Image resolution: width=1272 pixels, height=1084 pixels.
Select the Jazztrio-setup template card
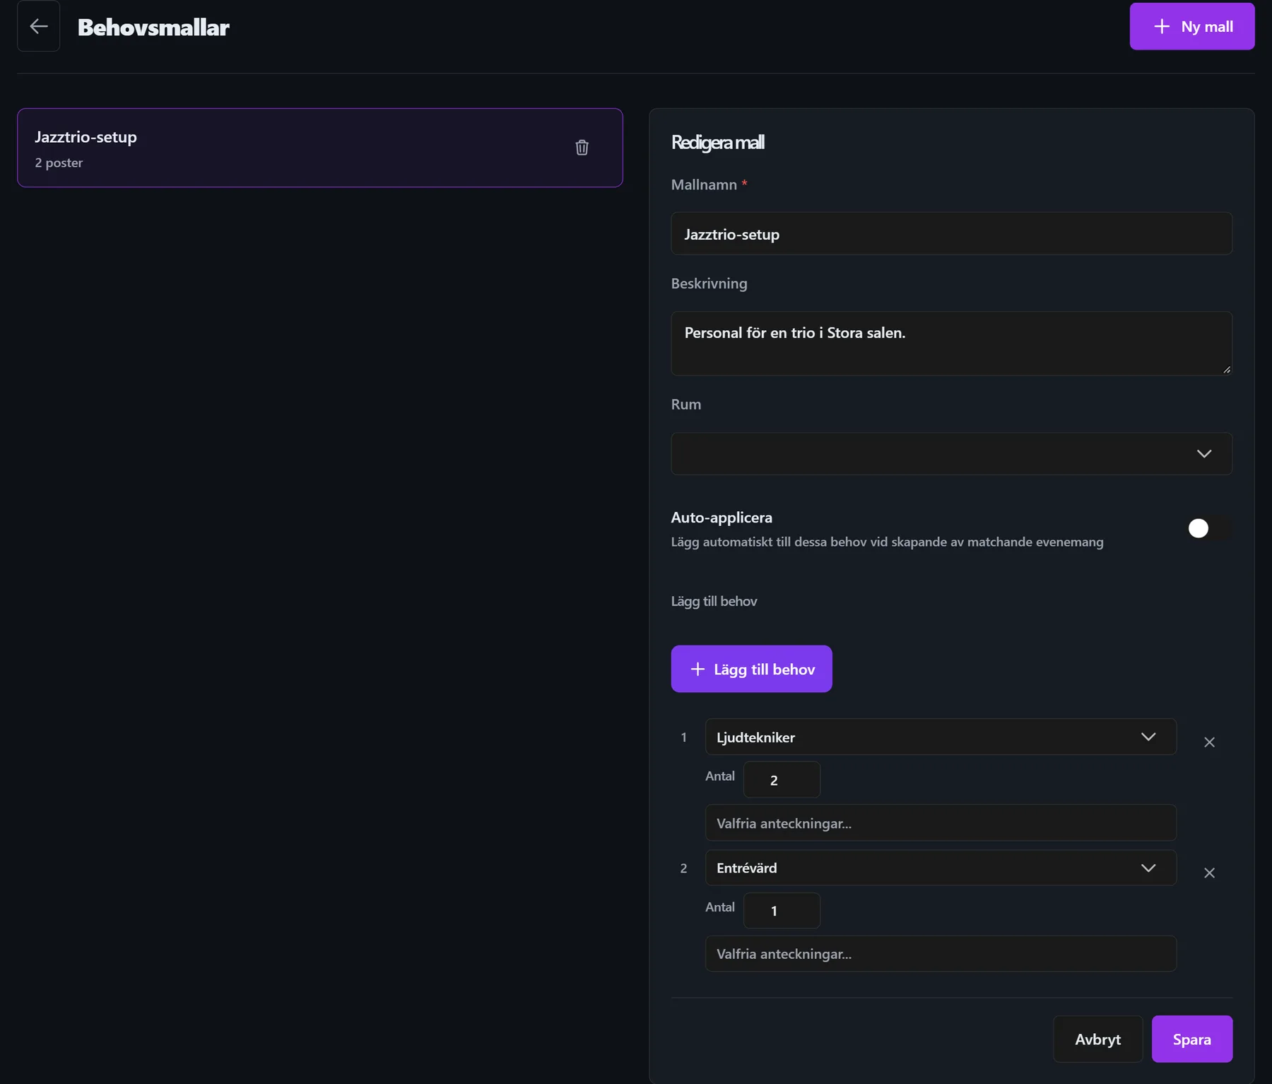[x=319, y=148]
